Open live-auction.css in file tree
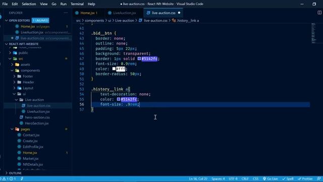Image resolution: width=323 pixels, height=182 pixels. coord(38,106)
